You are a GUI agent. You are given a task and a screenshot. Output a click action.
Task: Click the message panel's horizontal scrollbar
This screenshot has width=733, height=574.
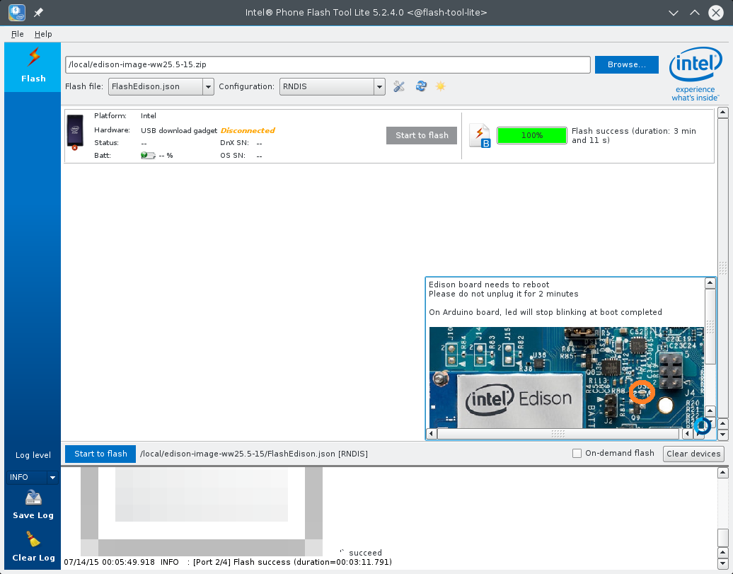tap(558, 434)
